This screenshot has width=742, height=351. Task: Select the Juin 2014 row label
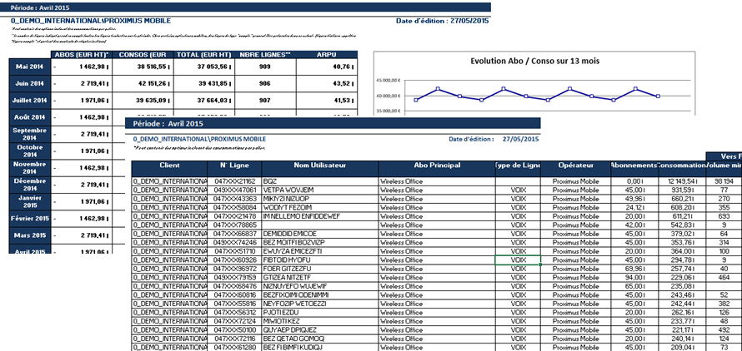pos(29,84)
